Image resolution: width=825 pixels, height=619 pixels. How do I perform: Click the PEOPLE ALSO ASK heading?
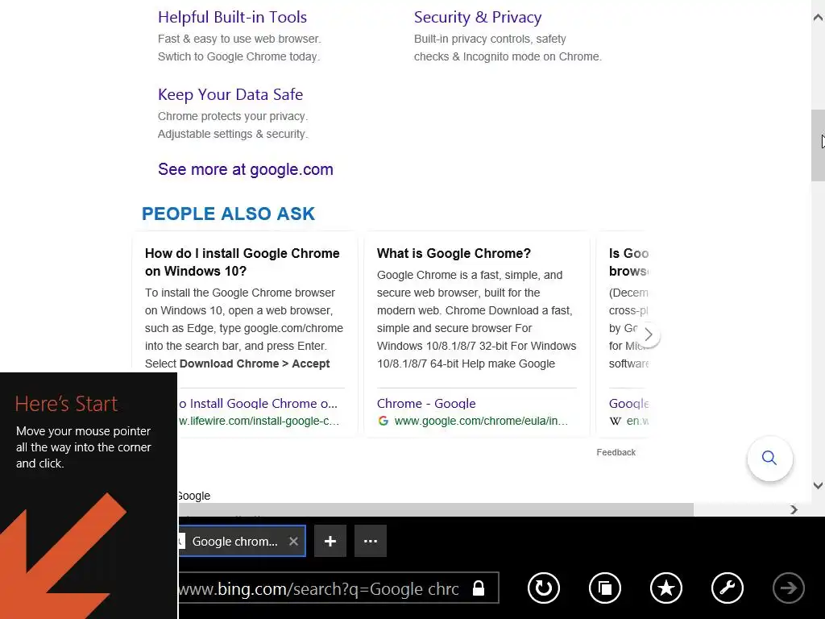tap(228, 214)
